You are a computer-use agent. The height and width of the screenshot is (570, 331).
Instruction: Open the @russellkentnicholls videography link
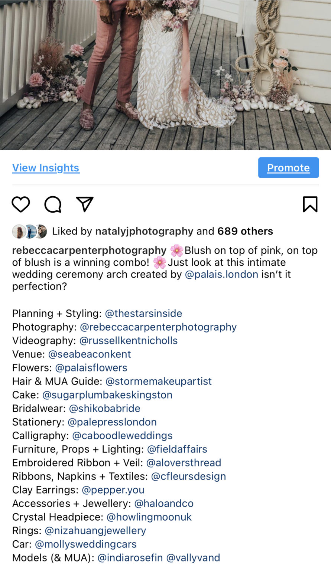coord(128,340)
